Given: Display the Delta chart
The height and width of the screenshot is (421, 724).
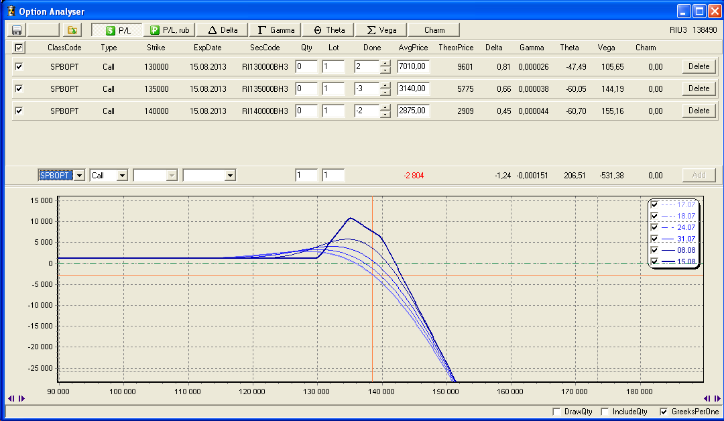Looking at the screenshot, I should click(x=223, y=30).
